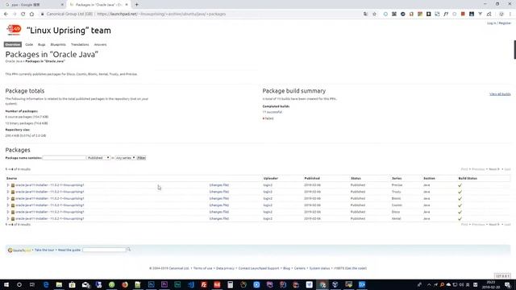Go back using the browser back arrow

tap(6, 14)
